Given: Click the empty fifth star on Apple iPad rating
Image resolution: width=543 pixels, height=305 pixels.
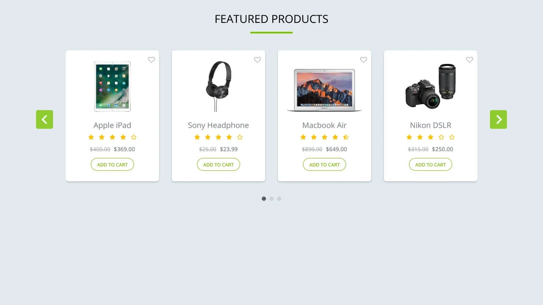Looking at the screenshot, I should (134, 137).
